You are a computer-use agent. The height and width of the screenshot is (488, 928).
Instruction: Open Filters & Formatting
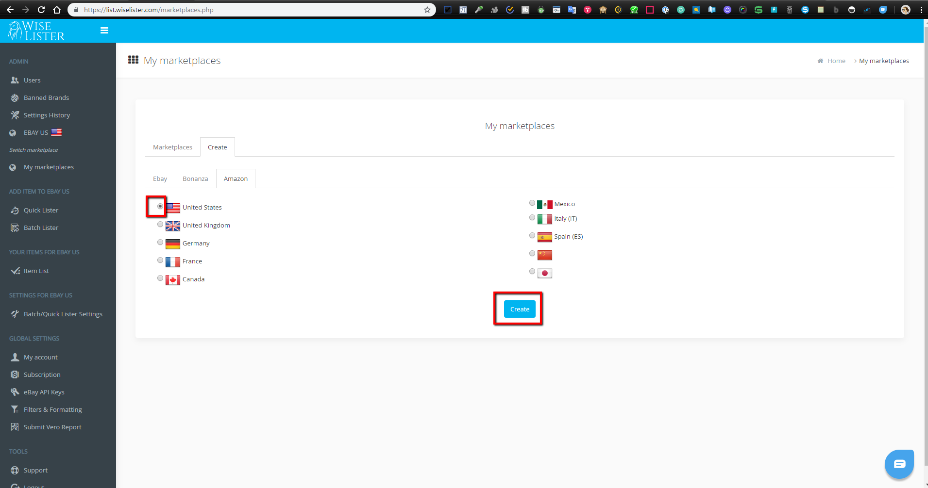click(53, 409)
